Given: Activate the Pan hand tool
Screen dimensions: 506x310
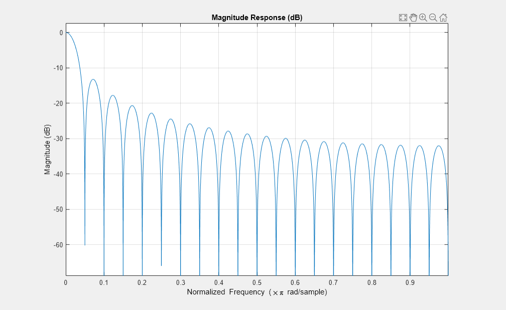Looking at the screenshot, I should pyautogui.click(x=413, y=18).
